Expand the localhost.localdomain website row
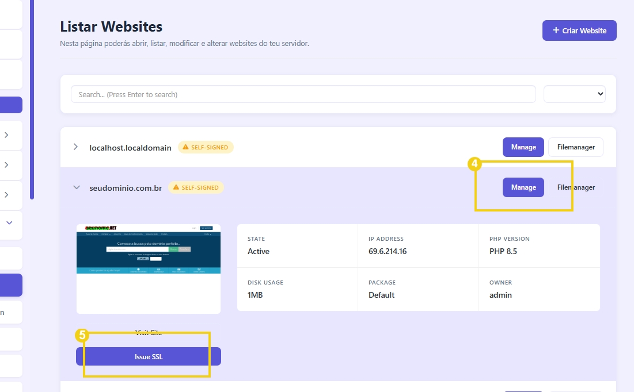 tap(75, 147)
